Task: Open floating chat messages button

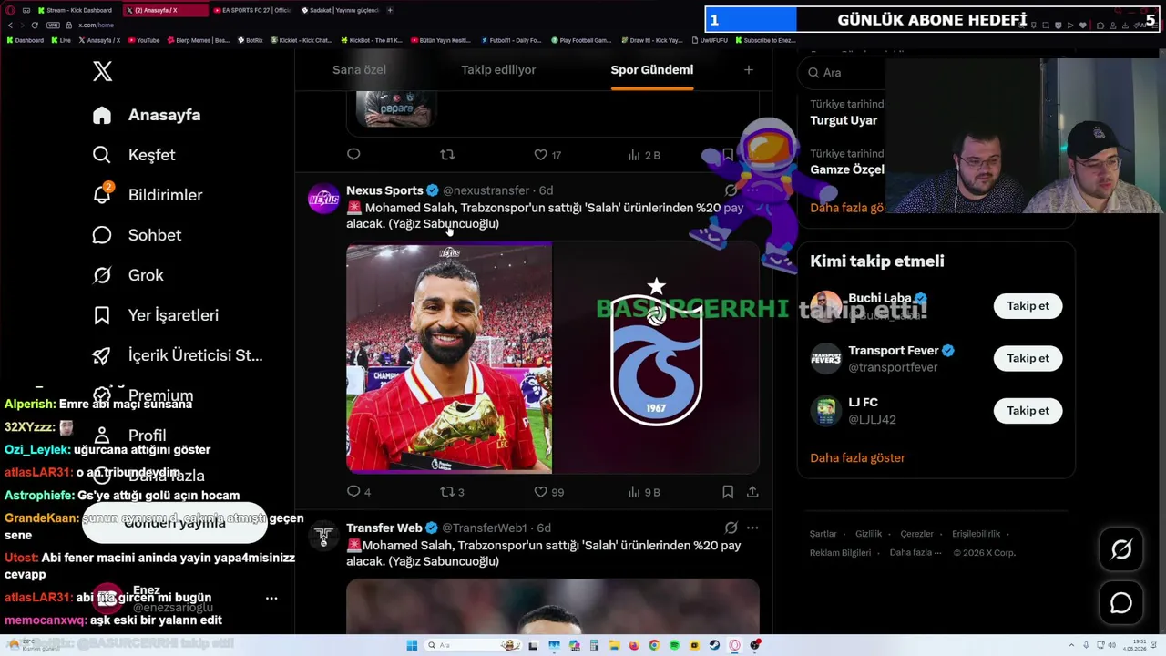Action: [1121, 603]
